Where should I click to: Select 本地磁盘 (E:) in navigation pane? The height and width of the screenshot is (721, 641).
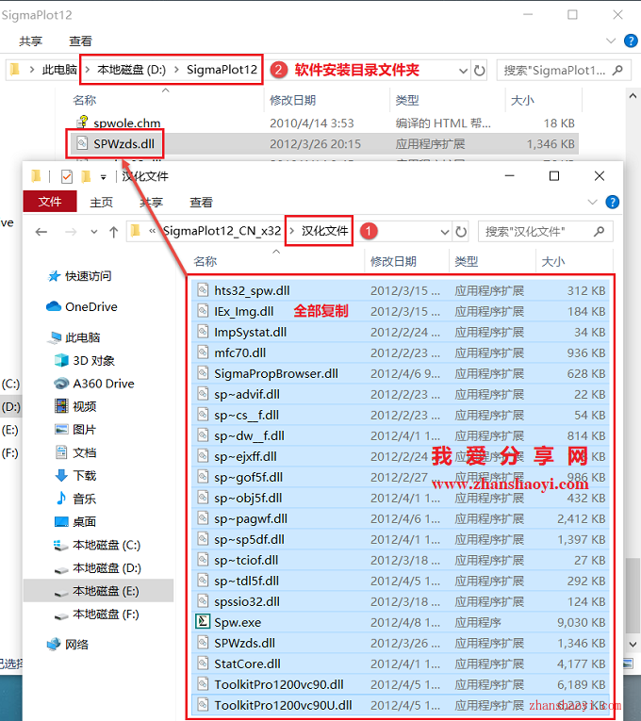97,591
